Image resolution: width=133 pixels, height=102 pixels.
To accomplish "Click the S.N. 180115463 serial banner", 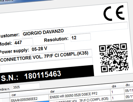I will pyautogui.click(x=47, y=75).
